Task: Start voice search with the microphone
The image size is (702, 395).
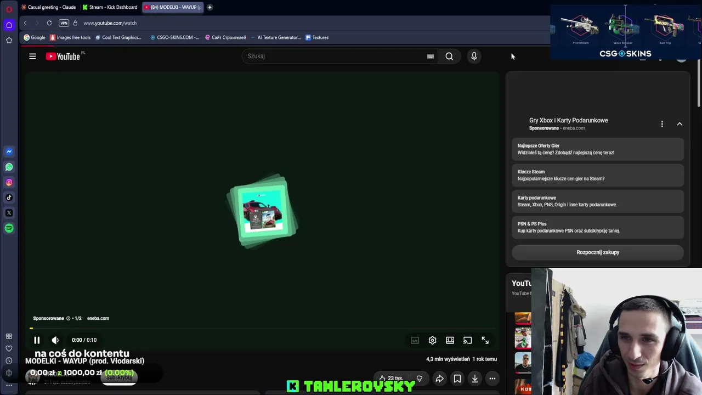Action: click(474, 56)
